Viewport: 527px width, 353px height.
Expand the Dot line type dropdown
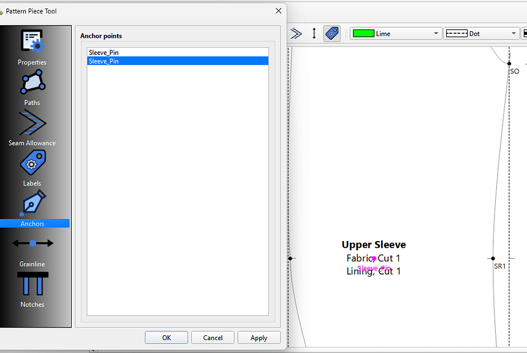[514, 34]
